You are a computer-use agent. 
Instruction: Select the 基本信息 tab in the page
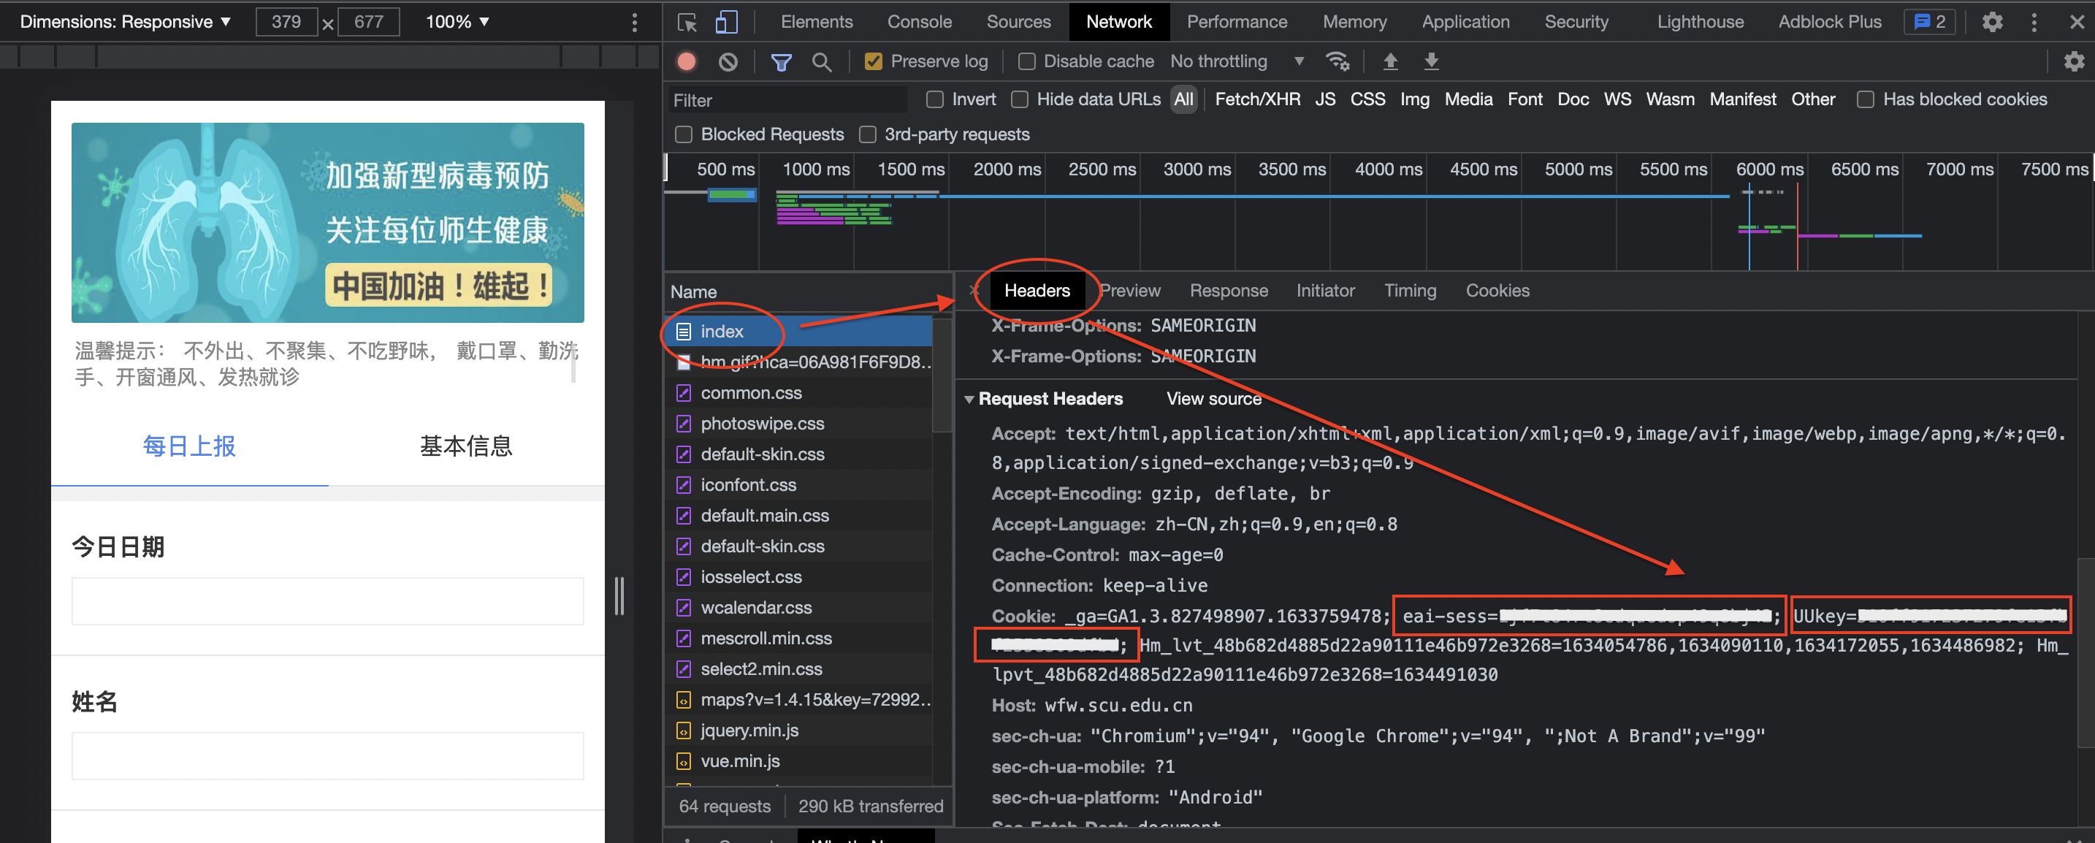point(466,446)
